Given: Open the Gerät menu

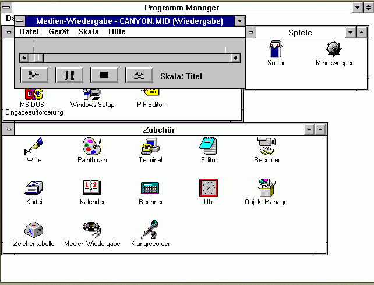Looking at the screenshot, I should 58,31.
